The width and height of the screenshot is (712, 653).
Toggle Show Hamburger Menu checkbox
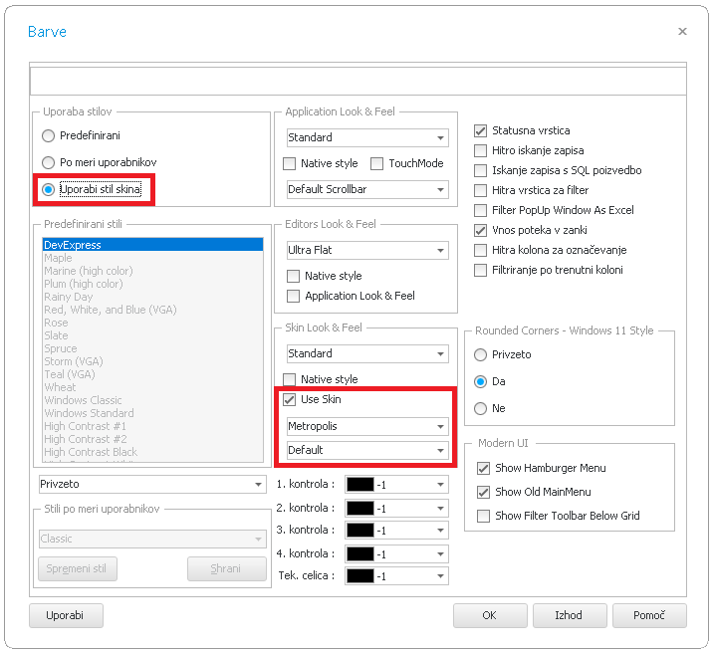484,468
